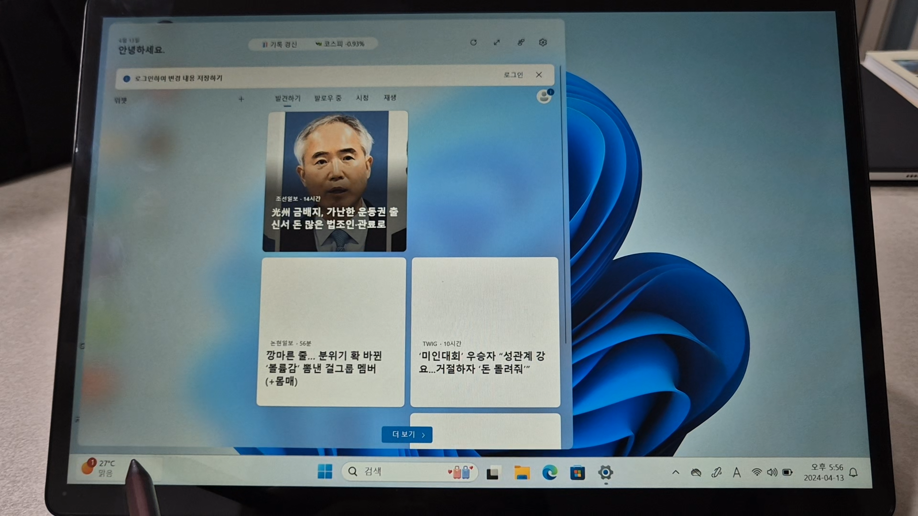Expand feed with 더 보기 button
This screenshot has width=918, height=516.
pyautogui.click(x=407, y=434)
